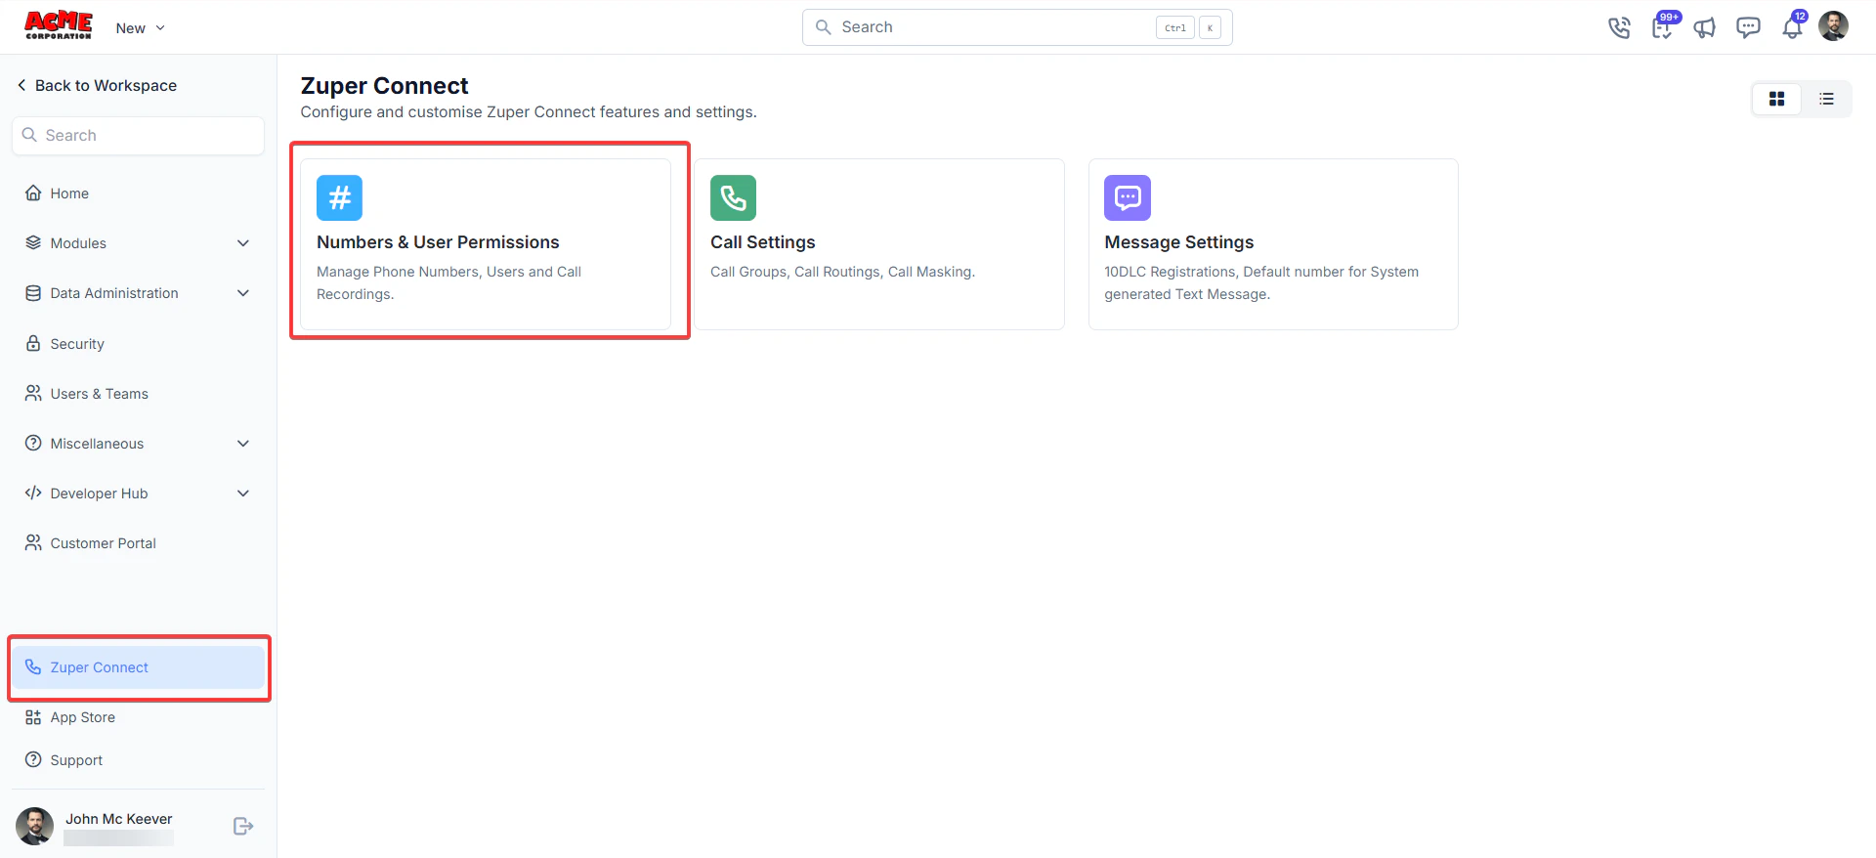Open Message Settings card title

(1178, 242)
